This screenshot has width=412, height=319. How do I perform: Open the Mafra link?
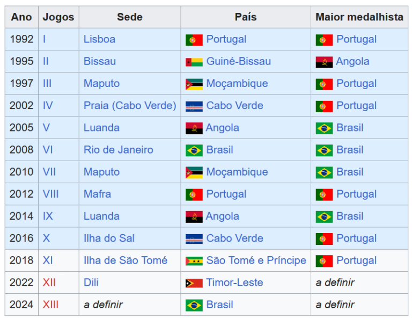(97, 194)
